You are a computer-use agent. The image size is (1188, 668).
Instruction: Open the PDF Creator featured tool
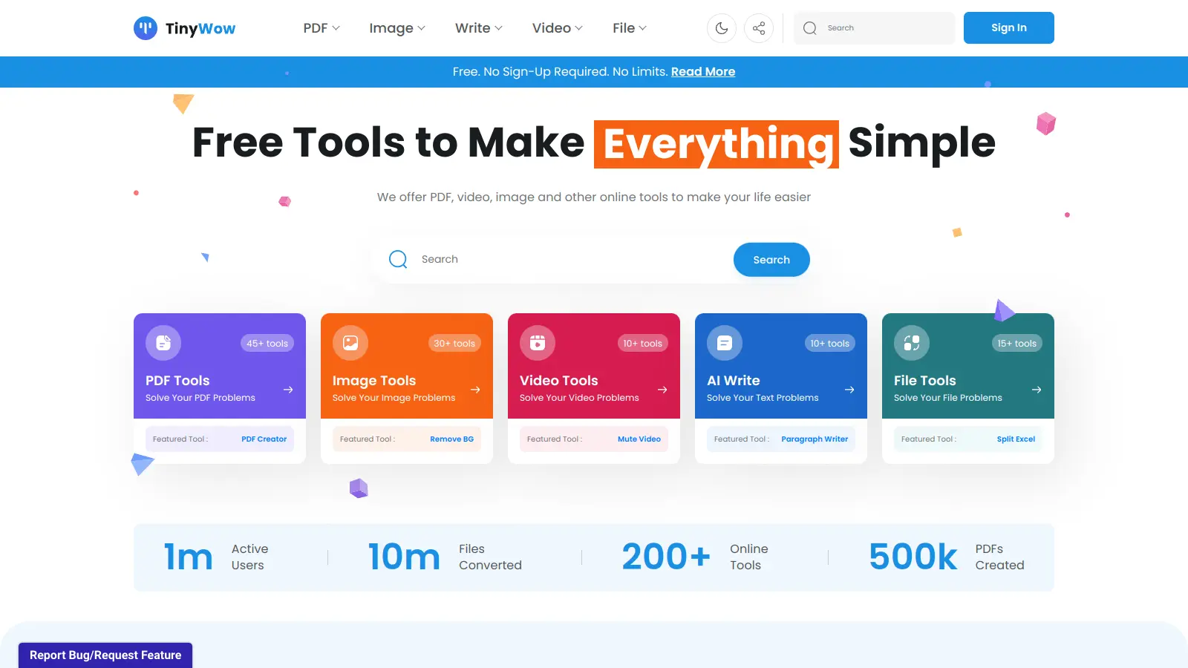264,439
